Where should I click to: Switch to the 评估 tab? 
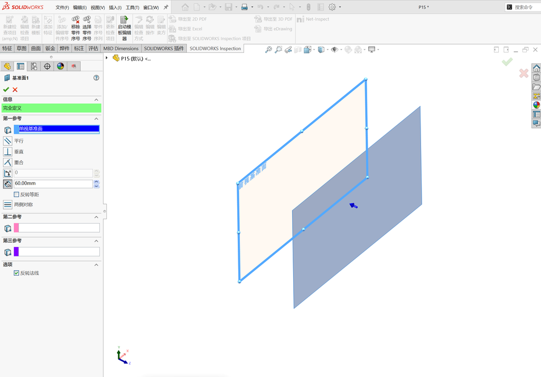(93, 48)
